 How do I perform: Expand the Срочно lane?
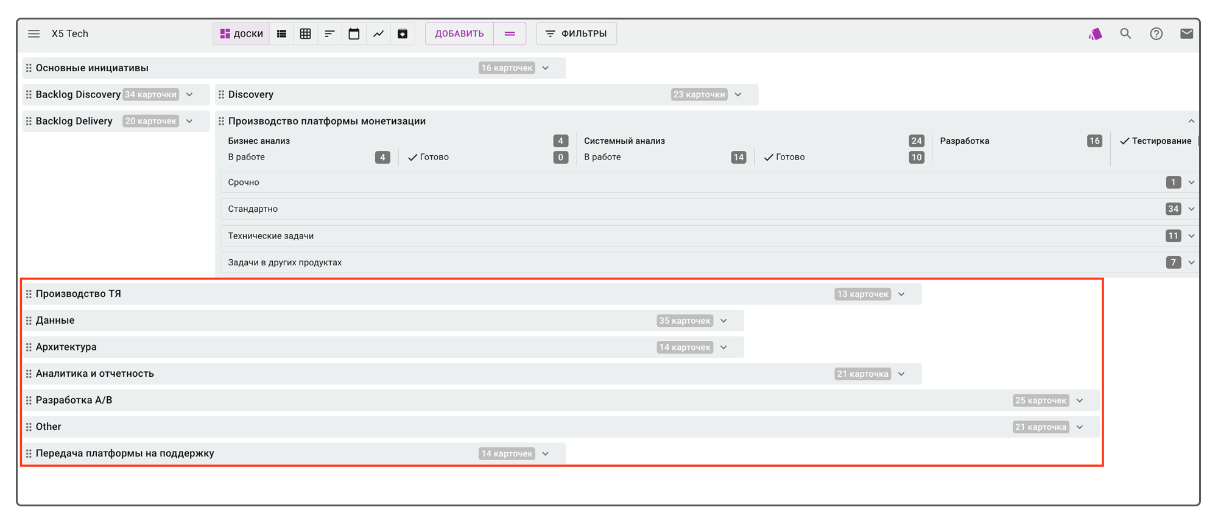pos(1191,183)
